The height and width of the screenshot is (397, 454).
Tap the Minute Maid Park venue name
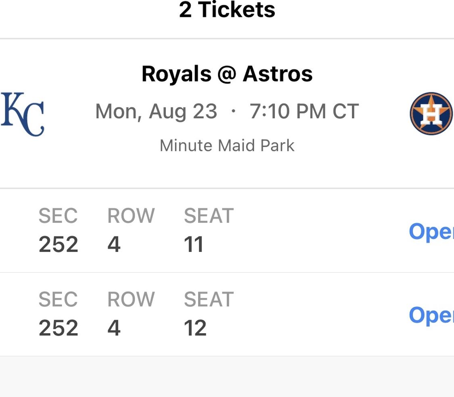pyautogui.click(x=227, y=145)
